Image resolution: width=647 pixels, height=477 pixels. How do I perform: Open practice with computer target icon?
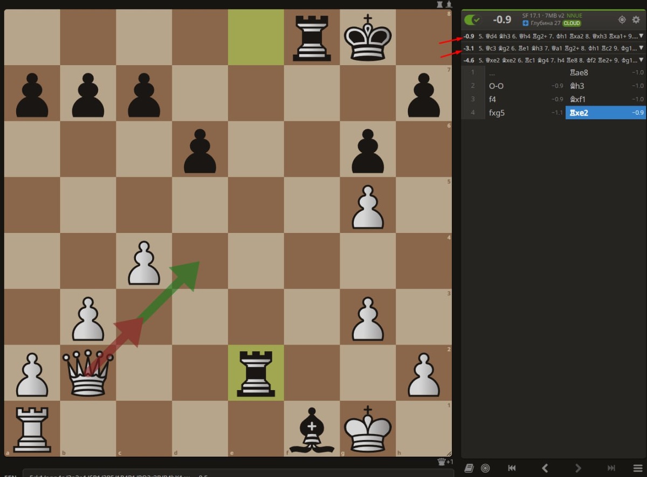(485, 468)
